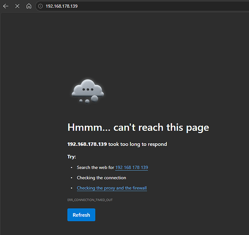249x235 pixels.
Task: Select the bold IP in the error message
Action: click(x=87, y=144)
